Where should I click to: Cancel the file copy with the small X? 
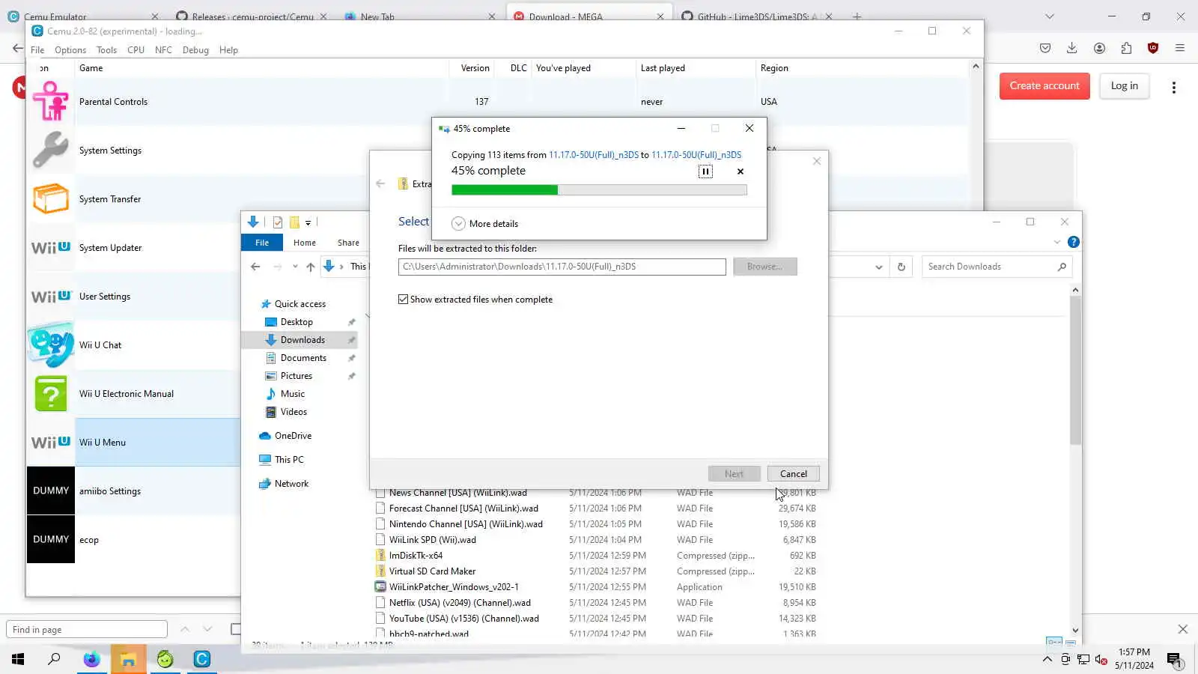741,171
